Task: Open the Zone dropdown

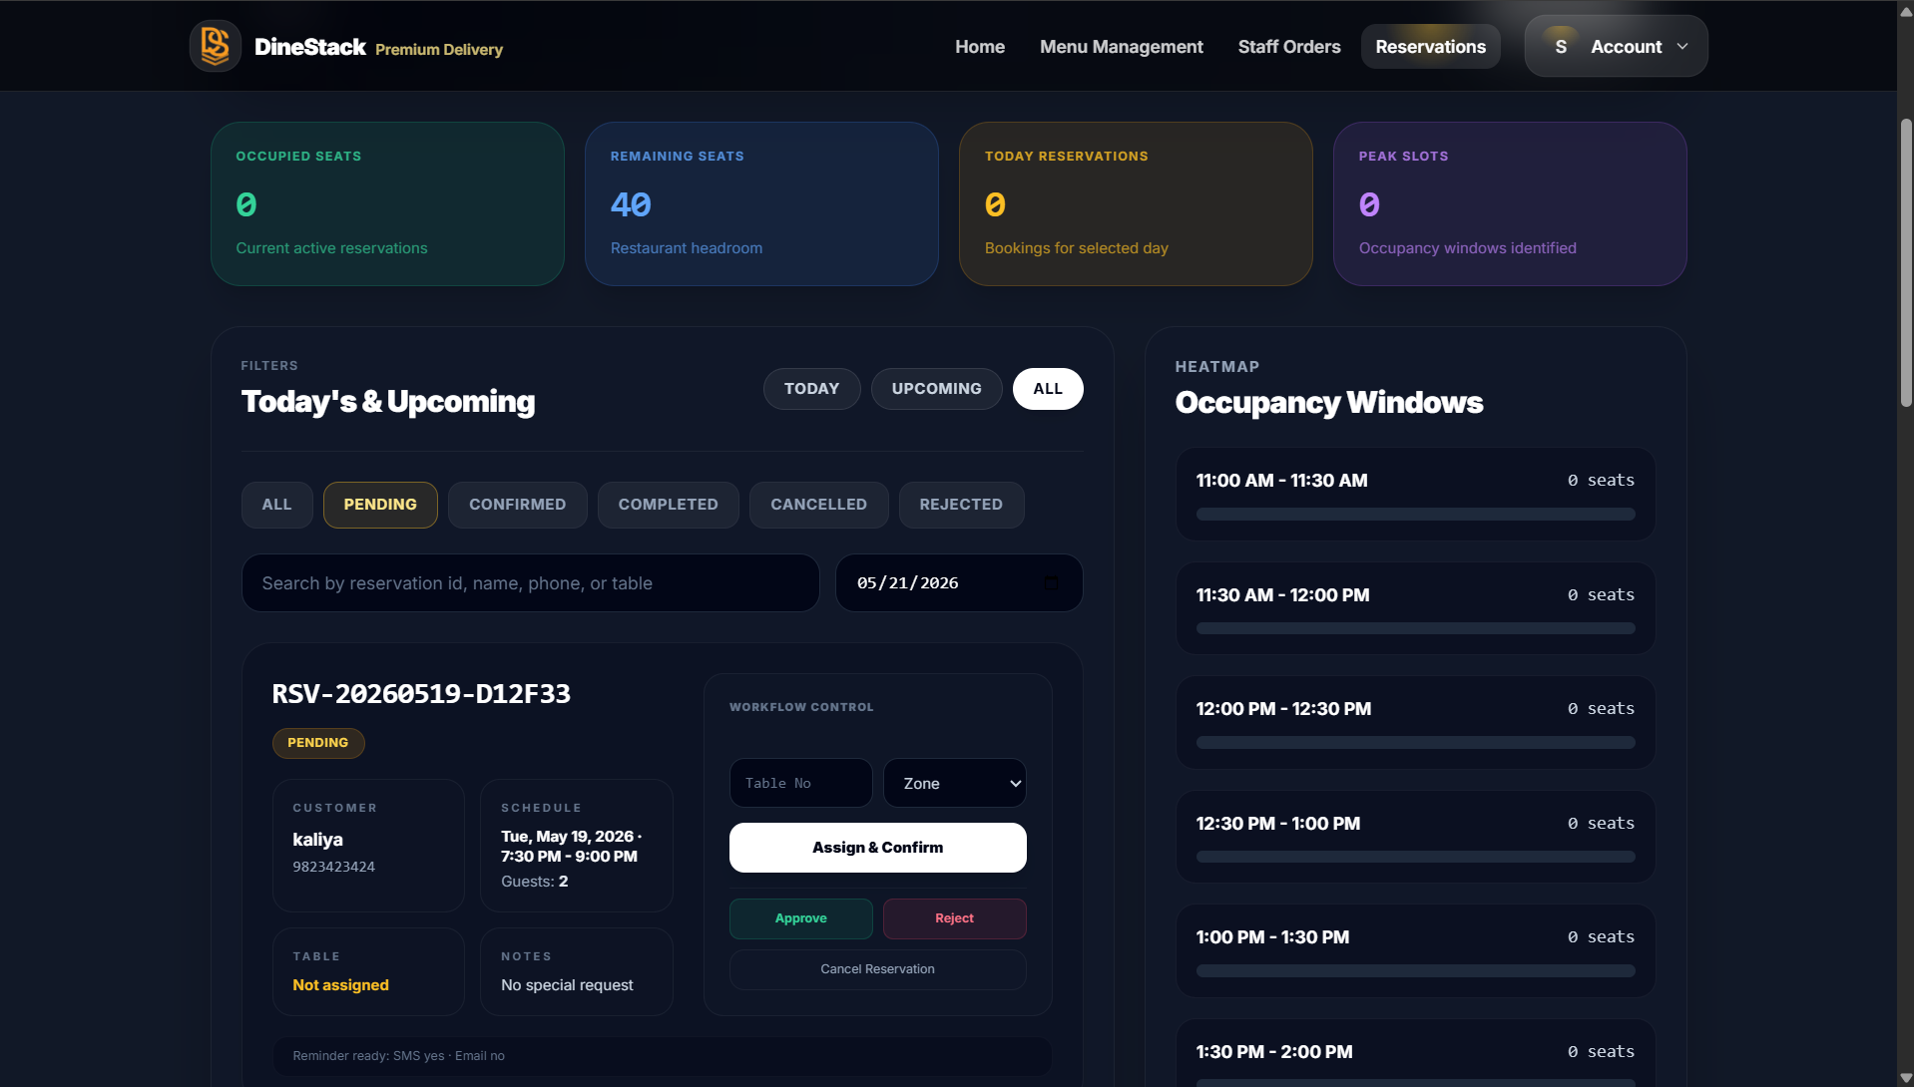Action: (x=955, y=784)
